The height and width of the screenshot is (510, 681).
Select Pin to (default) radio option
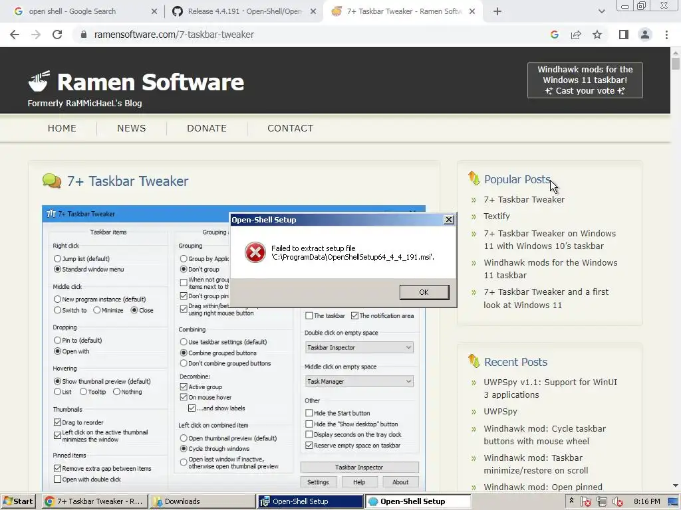(57, 341)
